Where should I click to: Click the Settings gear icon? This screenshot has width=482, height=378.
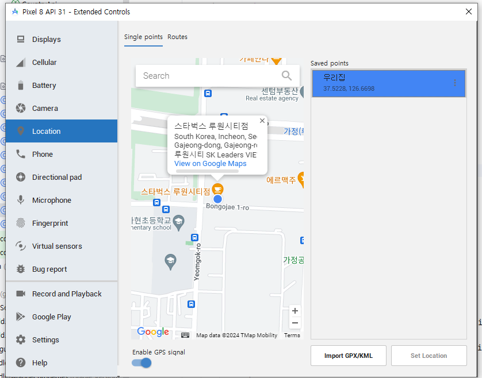(x=21, y=340)
